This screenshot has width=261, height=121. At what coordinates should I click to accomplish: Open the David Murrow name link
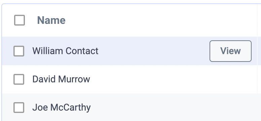pyautogui.click(x=61, y=79)
